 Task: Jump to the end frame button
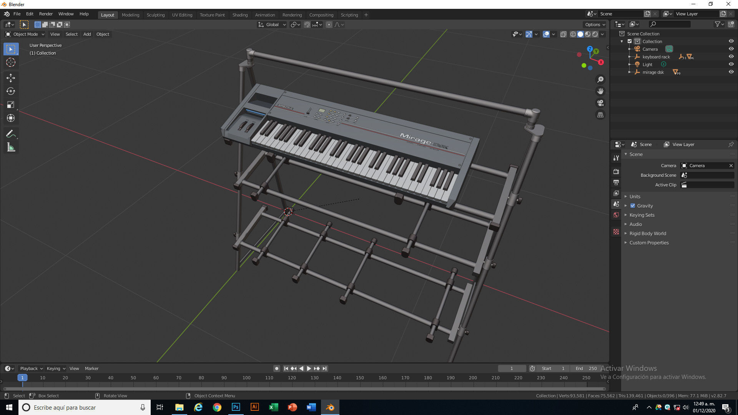click(325, 369)
